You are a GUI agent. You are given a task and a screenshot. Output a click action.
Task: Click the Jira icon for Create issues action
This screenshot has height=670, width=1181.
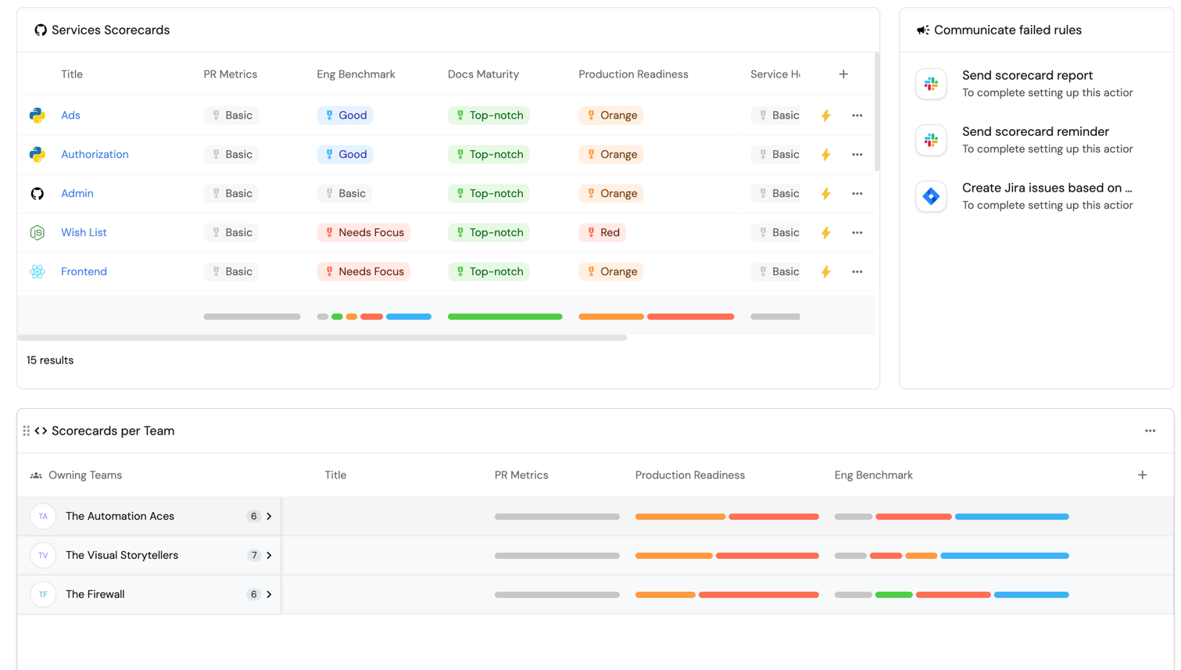click(931, 196)
